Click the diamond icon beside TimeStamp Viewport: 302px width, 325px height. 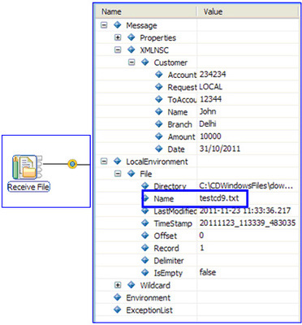145,223
